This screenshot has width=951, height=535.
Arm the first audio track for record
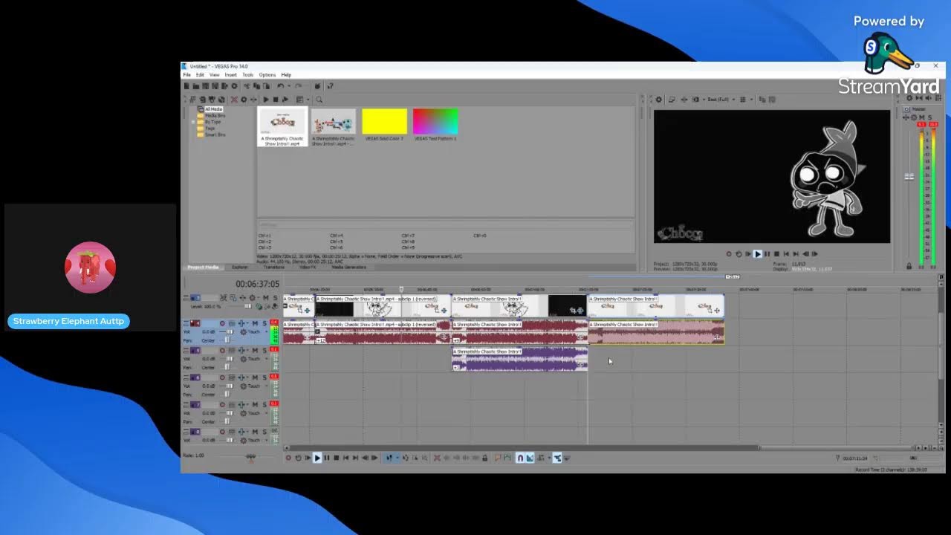[222, 323]
